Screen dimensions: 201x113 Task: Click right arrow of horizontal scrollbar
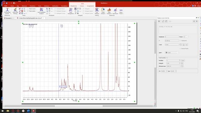153,106
